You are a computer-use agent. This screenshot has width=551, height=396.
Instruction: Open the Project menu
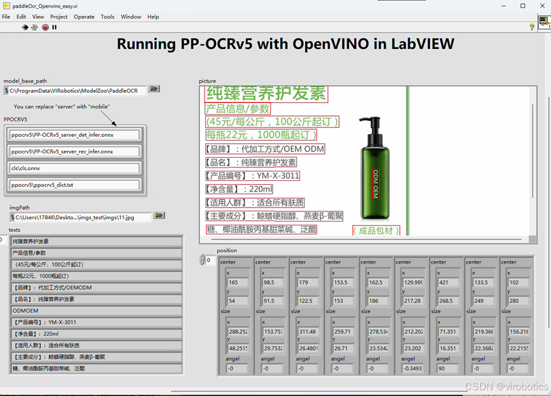(59, 17)
